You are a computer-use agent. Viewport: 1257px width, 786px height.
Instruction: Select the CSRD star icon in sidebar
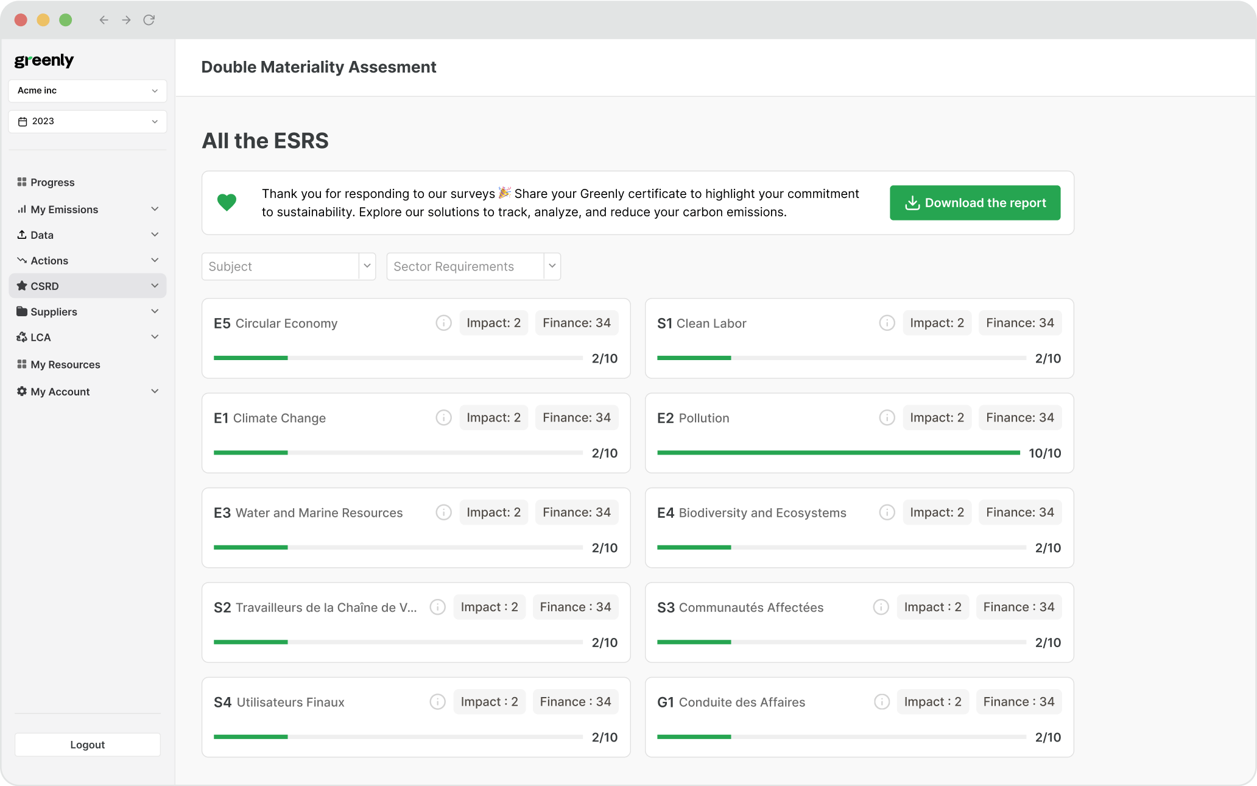point(21,286)
